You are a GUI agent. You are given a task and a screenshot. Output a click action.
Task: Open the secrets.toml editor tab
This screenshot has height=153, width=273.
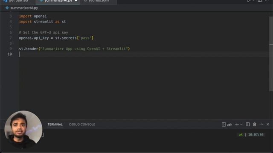click(x=99, y=1)
